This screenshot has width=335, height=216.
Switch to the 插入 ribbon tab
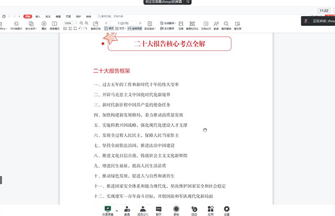pos(38,17)
